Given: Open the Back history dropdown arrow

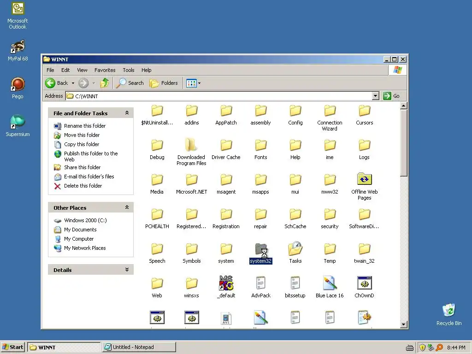Looking at the screenshot, I should (x=73, y=83).
